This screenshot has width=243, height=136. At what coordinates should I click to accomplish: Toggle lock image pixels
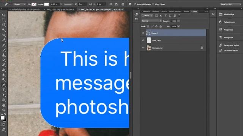tap(152, 26)
